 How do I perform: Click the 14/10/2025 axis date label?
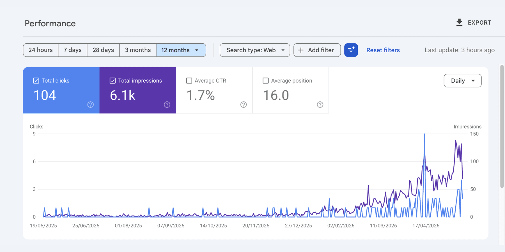pos(214,226)
